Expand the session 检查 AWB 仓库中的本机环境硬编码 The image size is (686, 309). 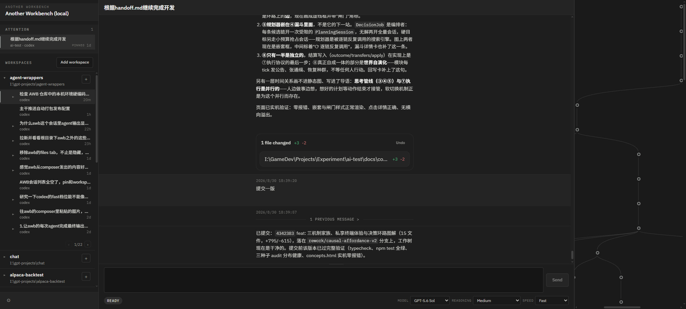pyautogui.click(x=13, y=97)
